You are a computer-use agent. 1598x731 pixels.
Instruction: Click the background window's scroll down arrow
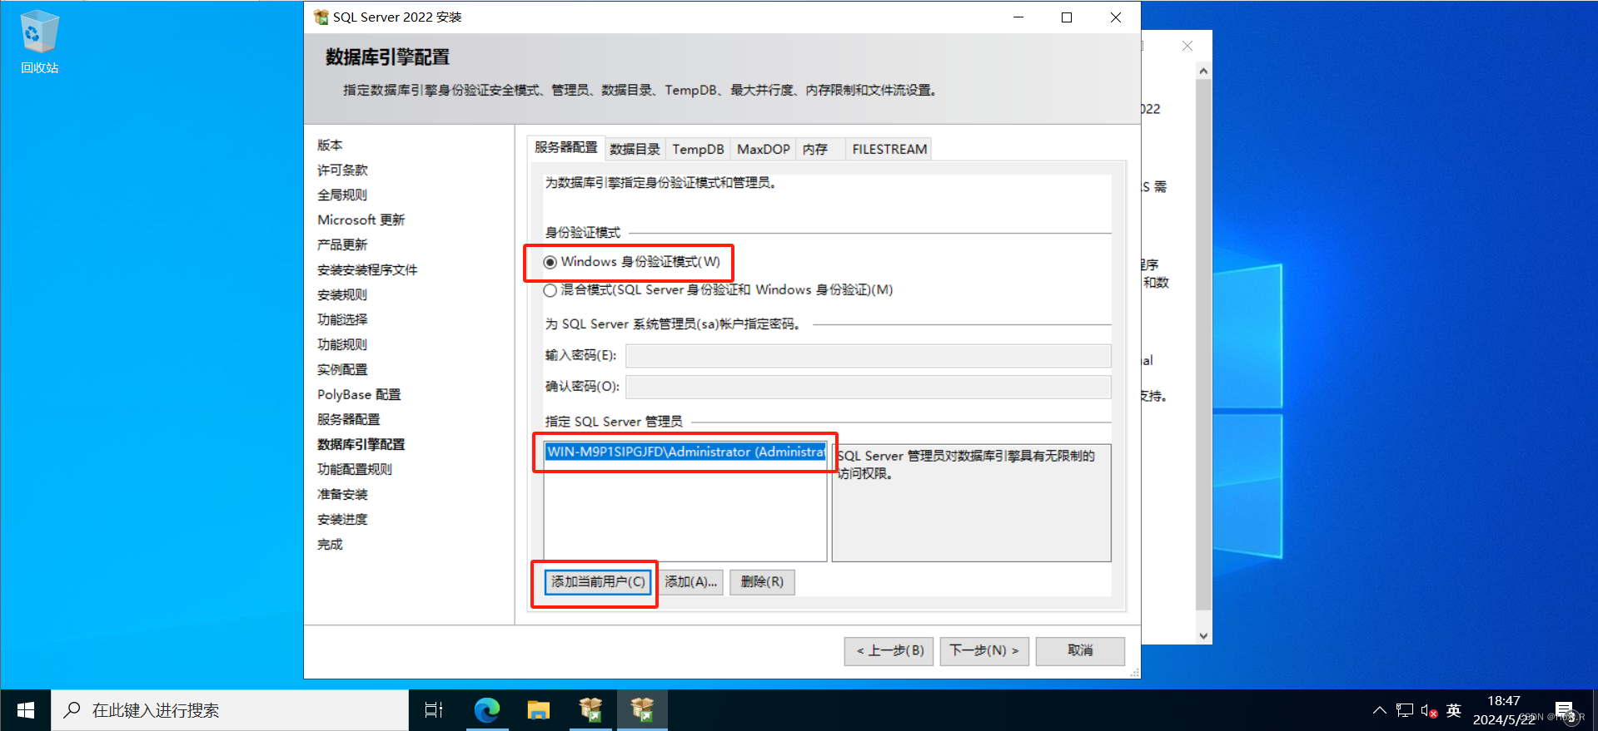(x=1203, y=636)
